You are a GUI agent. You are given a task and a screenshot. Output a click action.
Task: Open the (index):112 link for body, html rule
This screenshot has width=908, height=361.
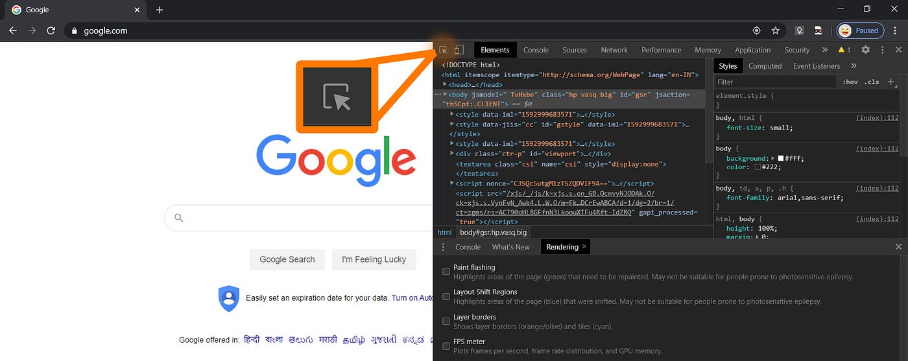click(878, 118)
